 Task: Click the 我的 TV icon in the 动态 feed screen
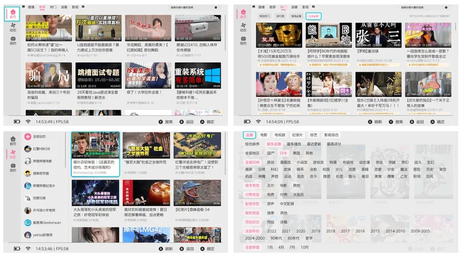(x=13, y=165)
